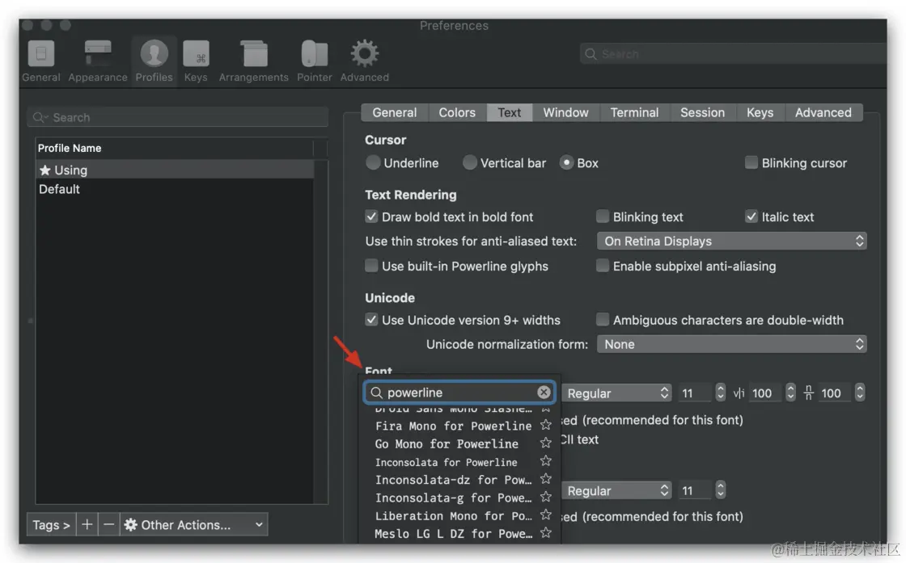Open Unicode normalization form None dropdown
The width and height of the screenshot is (906, 563).
click(731, 344)
